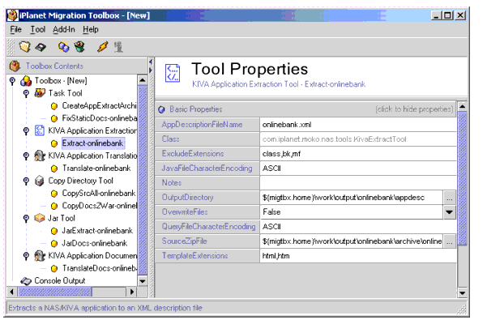Collapse the KIVA Application Translation node
This screenshot has height=320, width=487.
coord(27,156)
